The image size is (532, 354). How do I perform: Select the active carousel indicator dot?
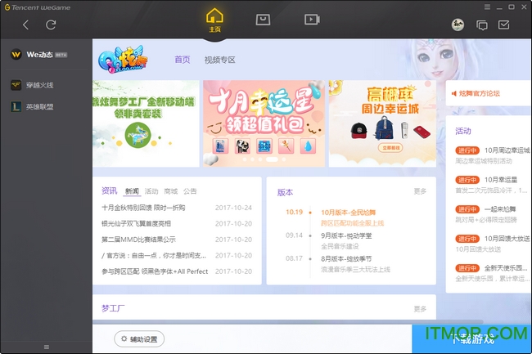(272, 159)
